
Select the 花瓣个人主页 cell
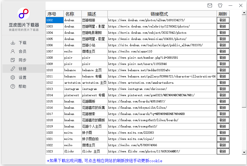(x=94, y=126)
